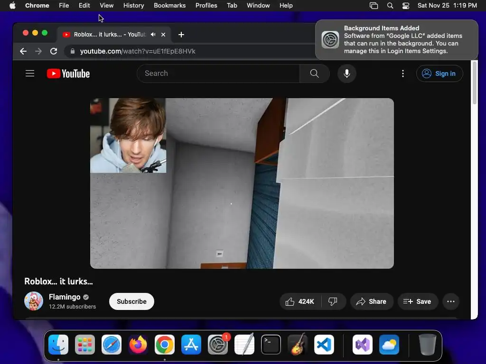
Task: Close the Roblox... it lurks tab
Action: [x=163, y=34]
